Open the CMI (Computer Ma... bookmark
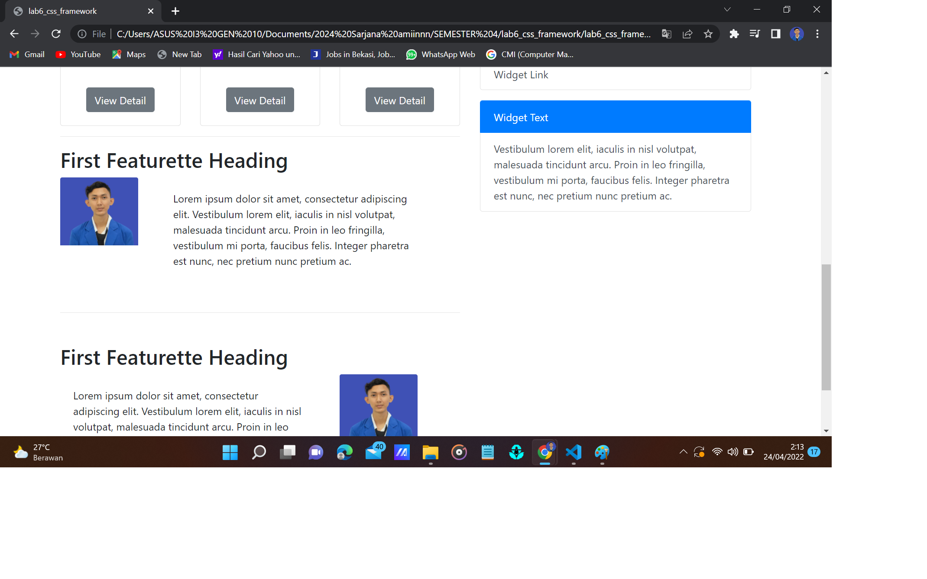This screenshot has height=579, width=927. [x=530, y=55]
